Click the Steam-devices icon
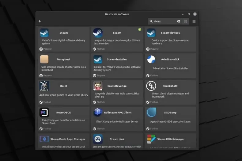This screenshot has height=161, width=242. coord(151,33)
